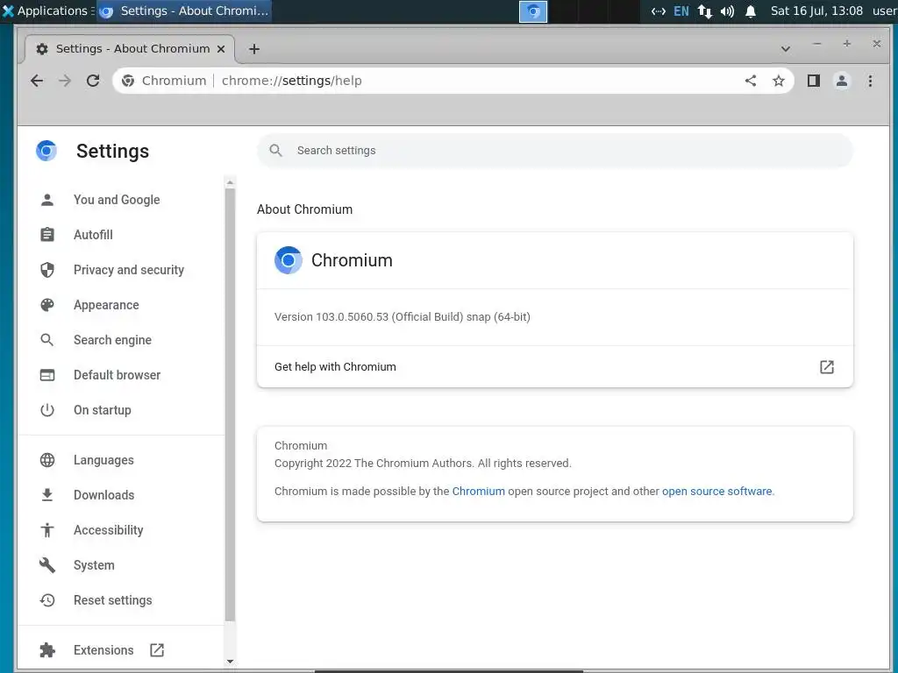This screenshot has height=673, width=898.
Task: Click the EN keyboard layout indicator
Action: pyautogui.click(x=681, y=11)
